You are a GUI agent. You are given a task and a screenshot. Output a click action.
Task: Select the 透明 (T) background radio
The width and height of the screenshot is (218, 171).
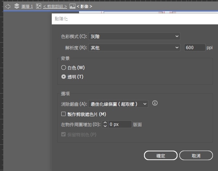63,77
